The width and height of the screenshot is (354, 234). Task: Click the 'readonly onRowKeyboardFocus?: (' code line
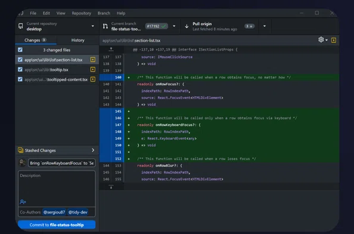click(169, 125)
